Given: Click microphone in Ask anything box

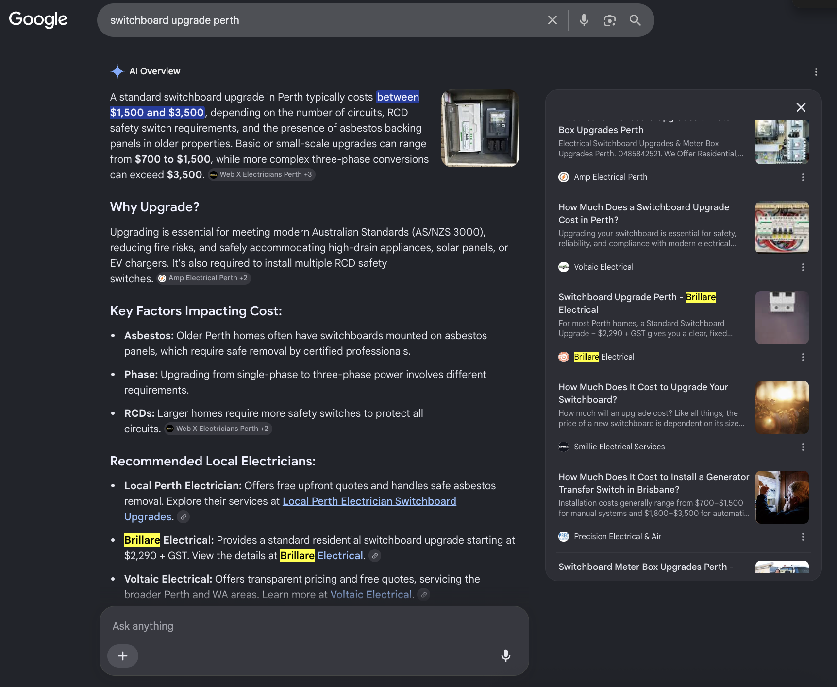Looking at the screenshot, I should click(506, 656).
